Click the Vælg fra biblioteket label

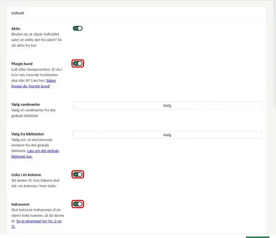coord(27,134)
